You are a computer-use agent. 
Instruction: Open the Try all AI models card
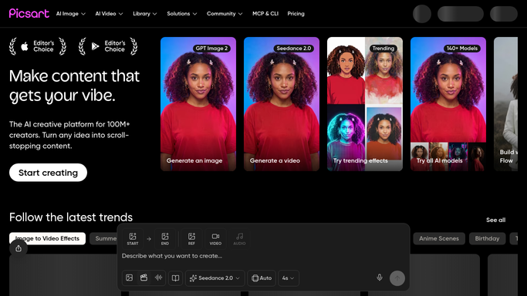point(448,104)
